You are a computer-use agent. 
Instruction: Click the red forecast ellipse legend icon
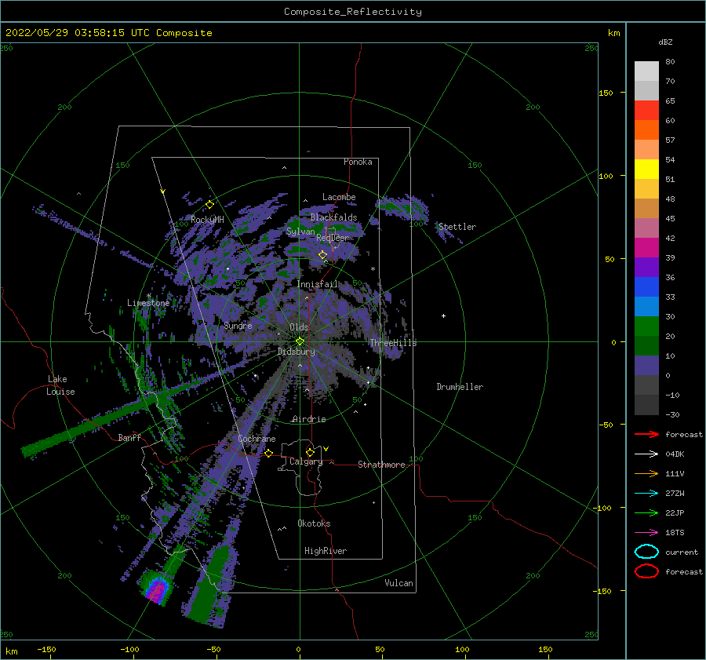pos(646,571)
